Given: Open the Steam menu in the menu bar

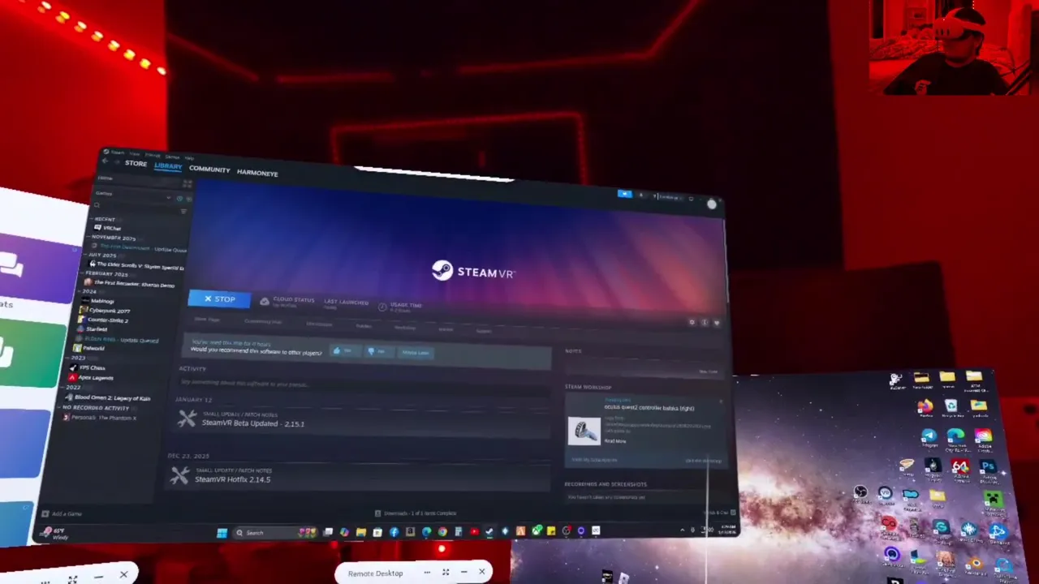Looking at the screenshot, I should (x=118, y=152).
